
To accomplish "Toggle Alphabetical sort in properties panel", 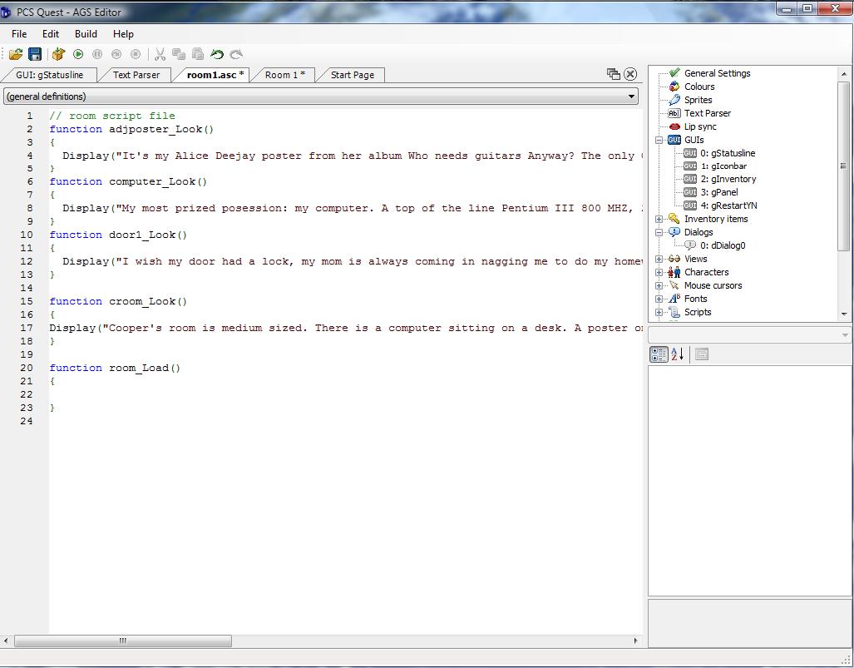I will (677, 354).
